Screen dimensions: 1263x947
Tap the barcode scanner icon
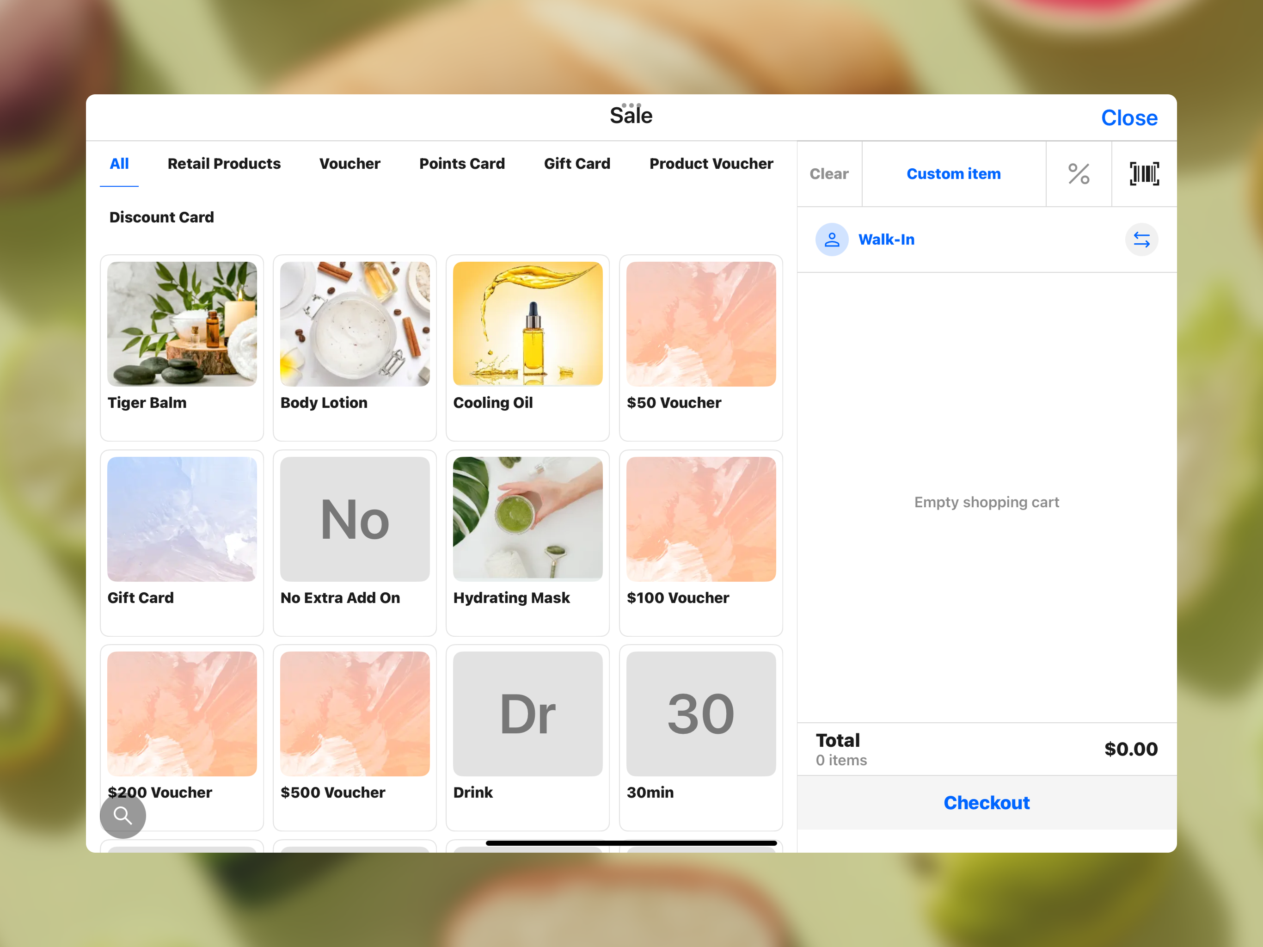tap(1144, 174)
